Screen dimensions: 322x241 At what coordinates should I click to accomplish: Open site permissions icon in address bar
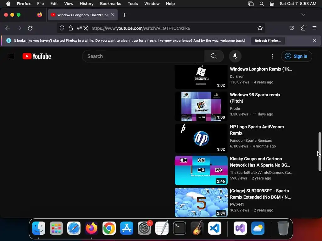(80, 28)
